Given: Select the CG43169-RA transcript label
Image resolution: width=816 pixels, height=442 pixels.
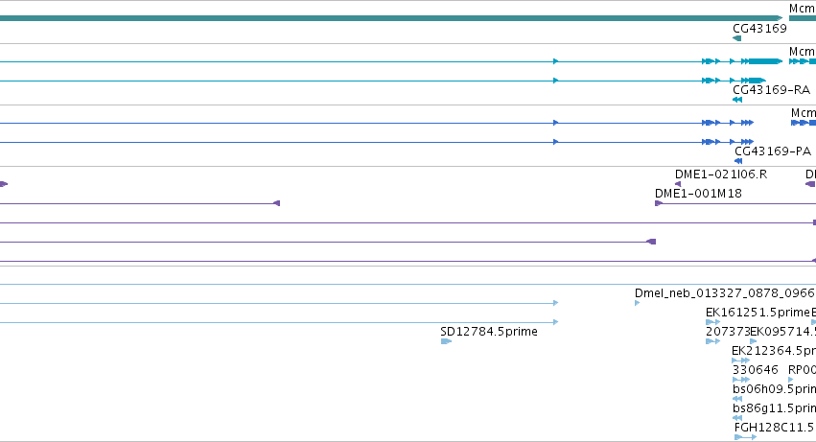Looking at the screenshot, I should [x=771, y=90].
